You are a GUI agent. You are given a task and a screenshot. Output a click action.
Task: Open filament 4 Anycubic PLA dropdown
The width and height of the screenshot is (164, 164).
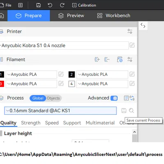102,84
